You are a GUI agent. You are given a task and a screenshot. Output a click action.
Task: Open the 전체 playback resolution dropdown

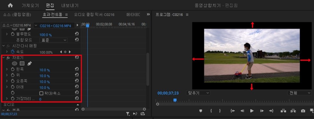(x=299, y=93)
